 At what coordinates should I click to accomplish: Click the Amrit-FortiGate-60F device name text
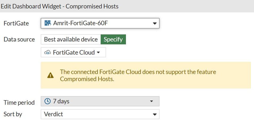tap(80, 23)
